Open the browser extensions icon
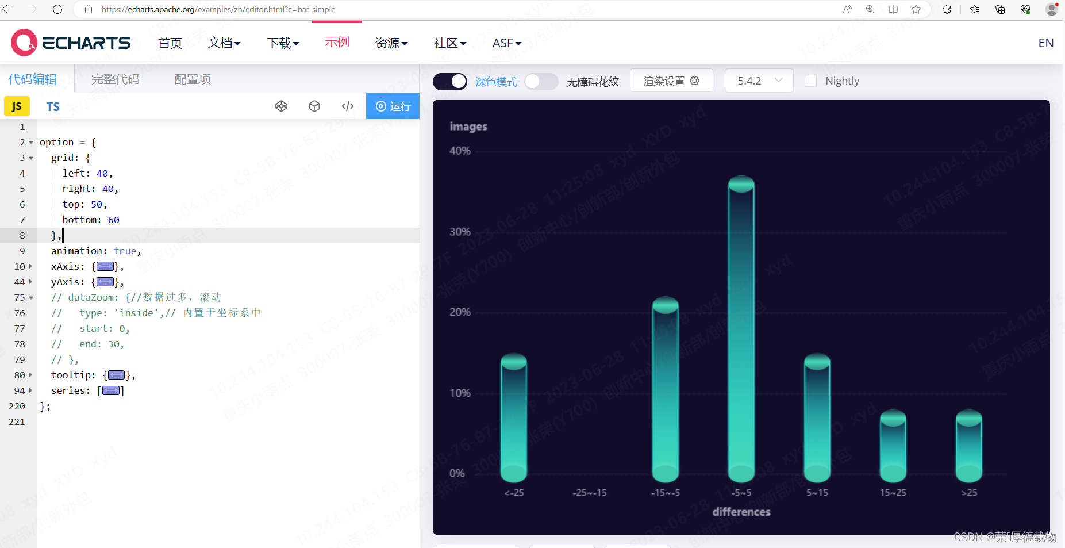 coord(947,9)
